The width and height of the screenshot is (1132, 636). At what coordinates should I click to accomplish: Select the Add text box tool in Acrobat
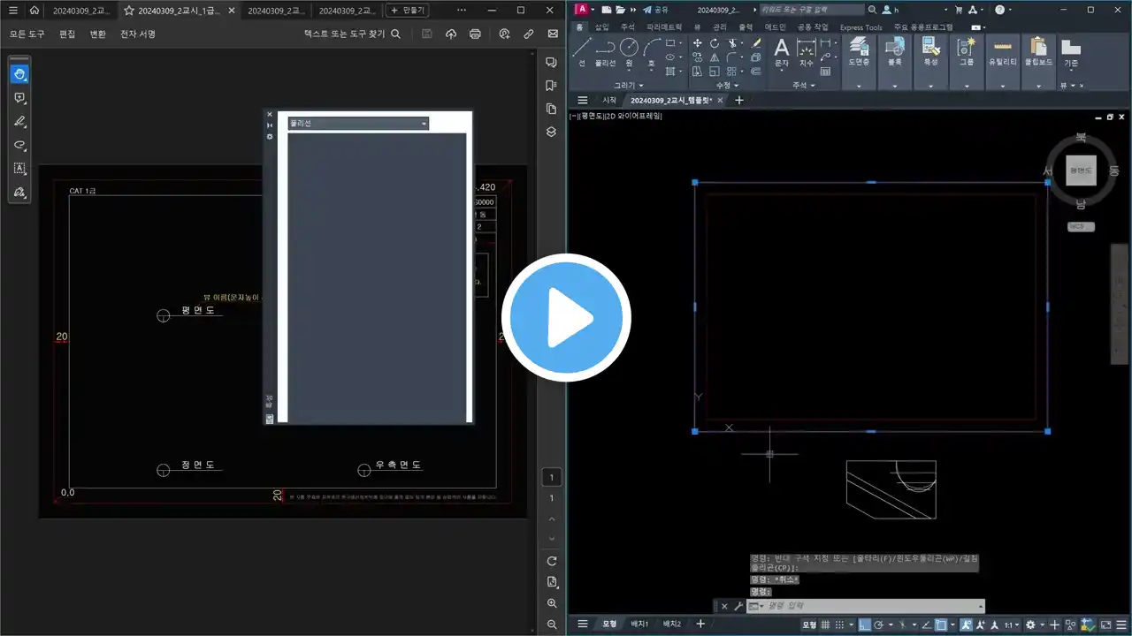(19, 169)
